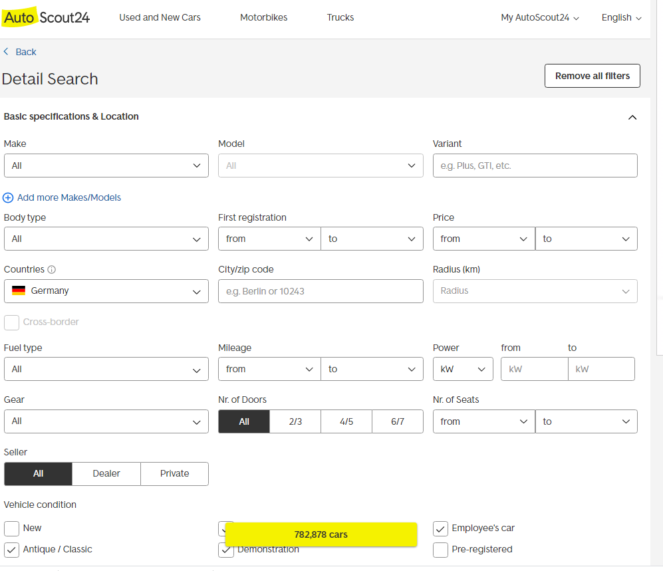Open the Fuel type dropdown
Image resolution: width=663 pixels, height=571 pixels.
pos(106,369)
